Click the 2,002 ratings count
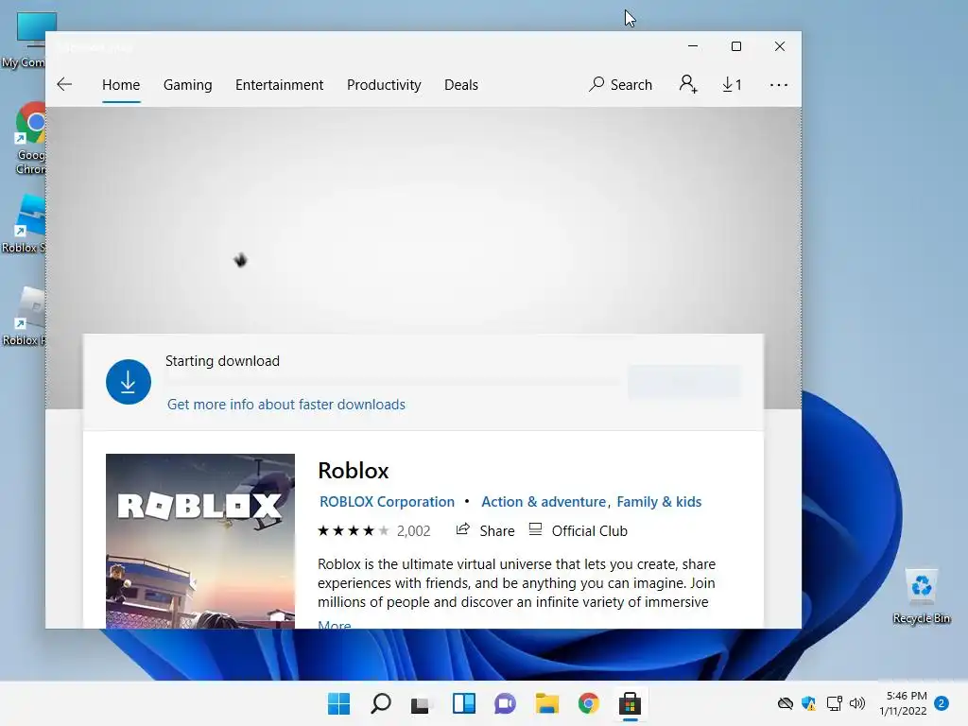Screen dimensions: 968x726 [x=414, y=531]
